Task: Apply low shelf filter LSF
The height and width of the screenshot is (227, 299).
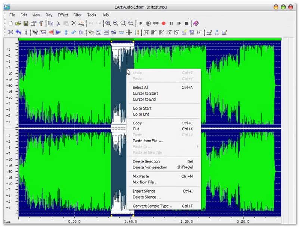Action: tap(176, 32)
